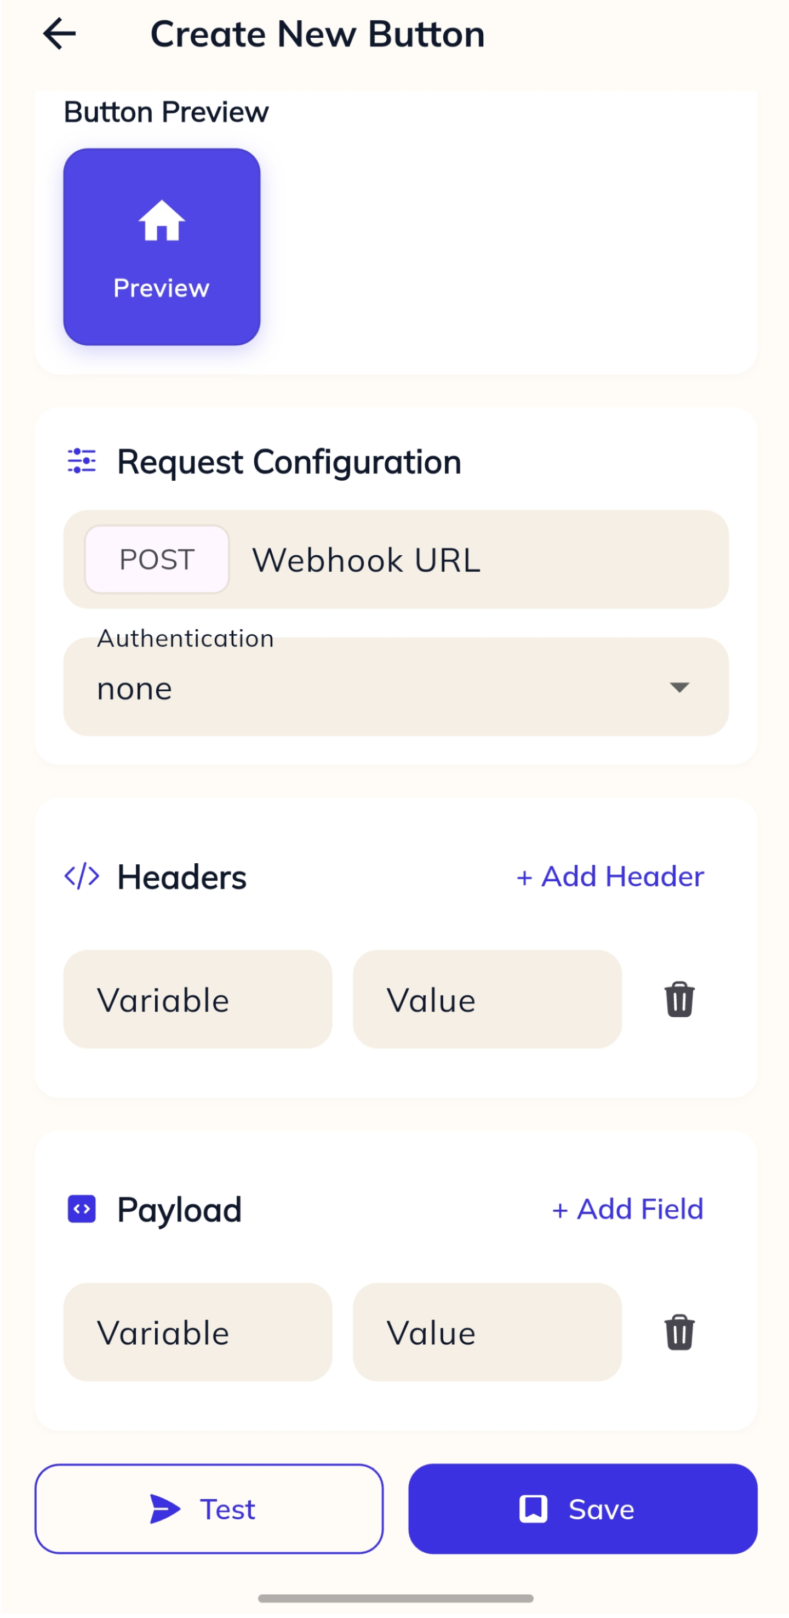Click the code icon beside Headers
This screenshot has width=789, height=1618.
[82, 875]
